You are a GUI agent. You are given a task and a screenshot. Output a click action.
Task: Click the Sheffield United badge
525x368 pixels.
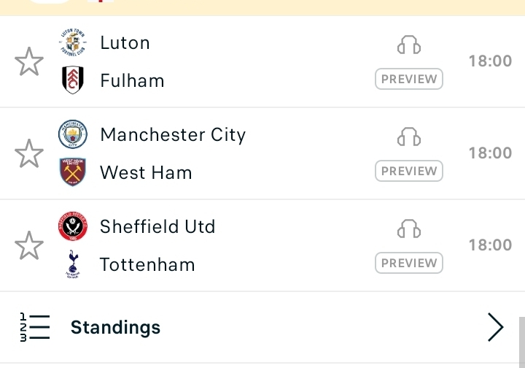tap(73, 226)
